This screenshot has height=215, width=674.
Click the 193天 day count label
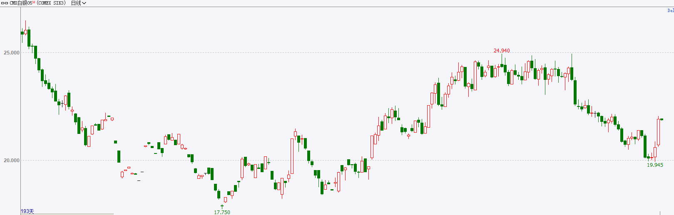[x=27, y=211]
